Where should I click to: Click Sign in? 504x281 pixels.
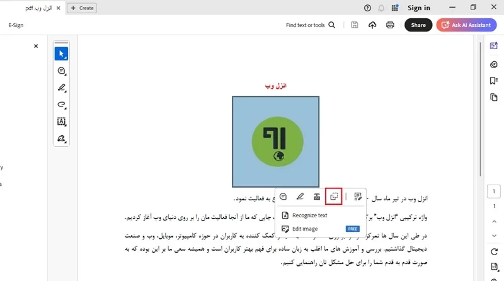419,8
